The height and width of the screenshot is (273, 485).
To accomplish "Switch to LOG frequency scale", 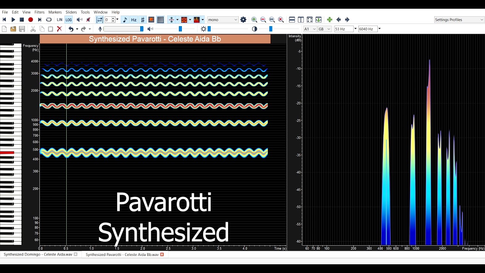I will 69,20.
